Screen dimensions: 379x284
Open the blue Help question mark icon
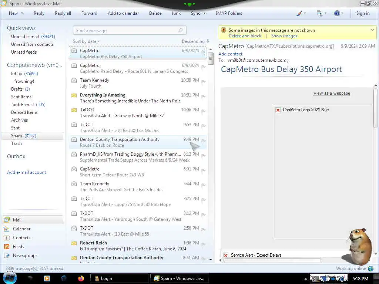click(337, 14)
